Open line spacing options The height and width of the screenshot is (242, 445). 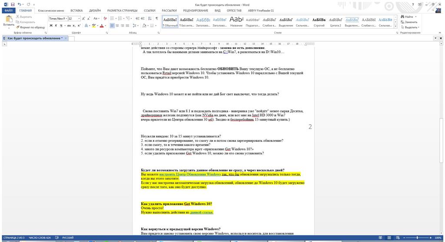[x=135, y=26]
